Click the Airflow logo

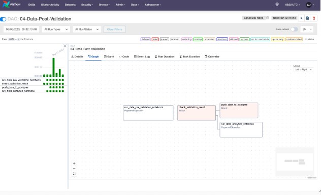(x=12, y=4)
